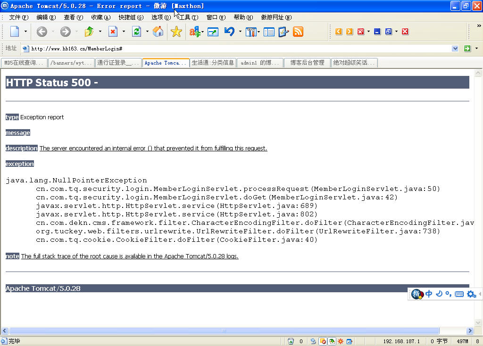This screenshot has height=346, width=483.
Task: Toggle punctuation mode on input bar
Action: 449,294
